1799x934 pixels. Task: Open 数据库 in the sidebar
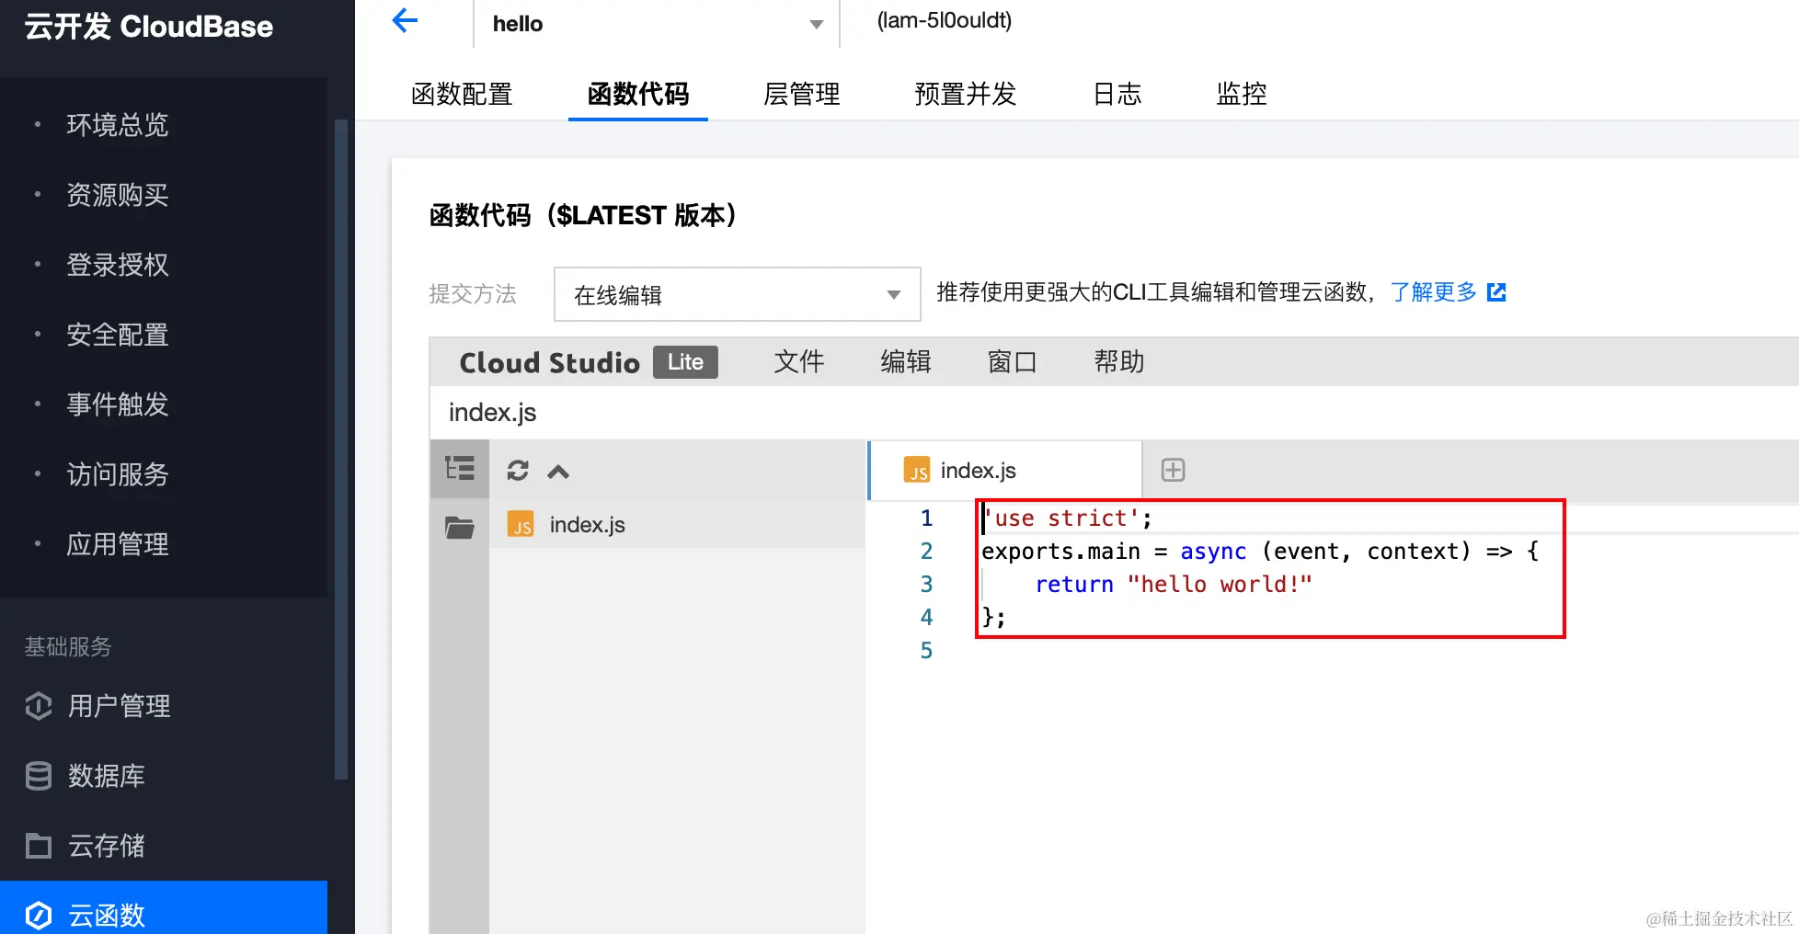[x=107, y=776]
